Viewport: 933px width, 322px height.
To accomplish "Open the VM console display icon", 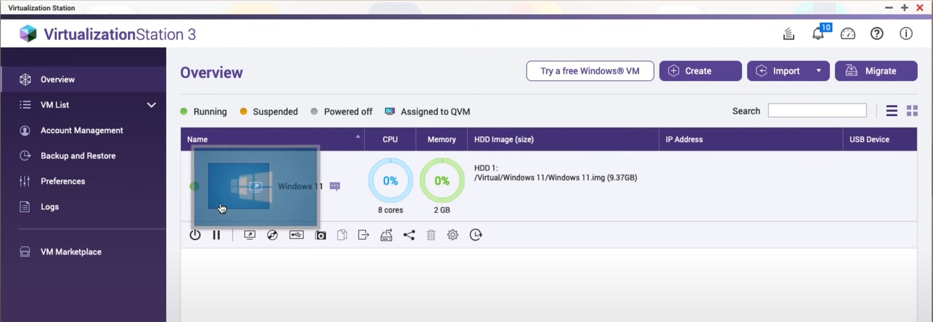I will tap(250, 235).
